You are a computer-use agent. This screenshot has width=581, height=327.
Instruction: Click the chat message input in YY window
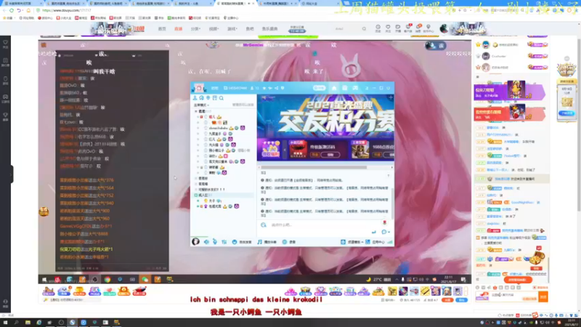click(319, 225)
